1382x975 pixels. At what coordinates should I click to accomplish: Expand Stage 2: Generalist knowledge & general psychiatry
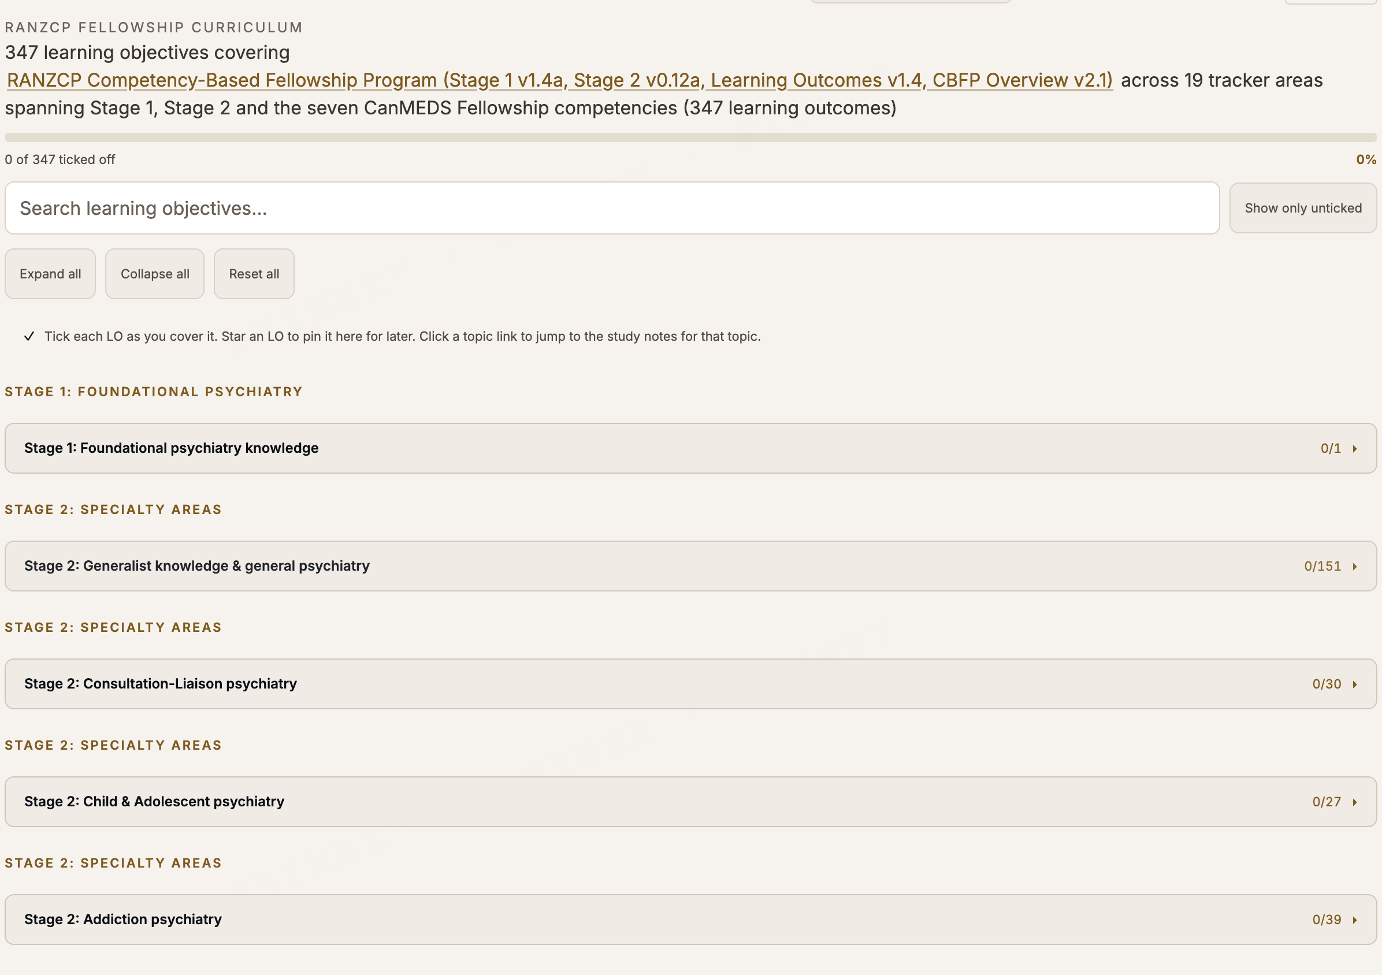[690, 566]
